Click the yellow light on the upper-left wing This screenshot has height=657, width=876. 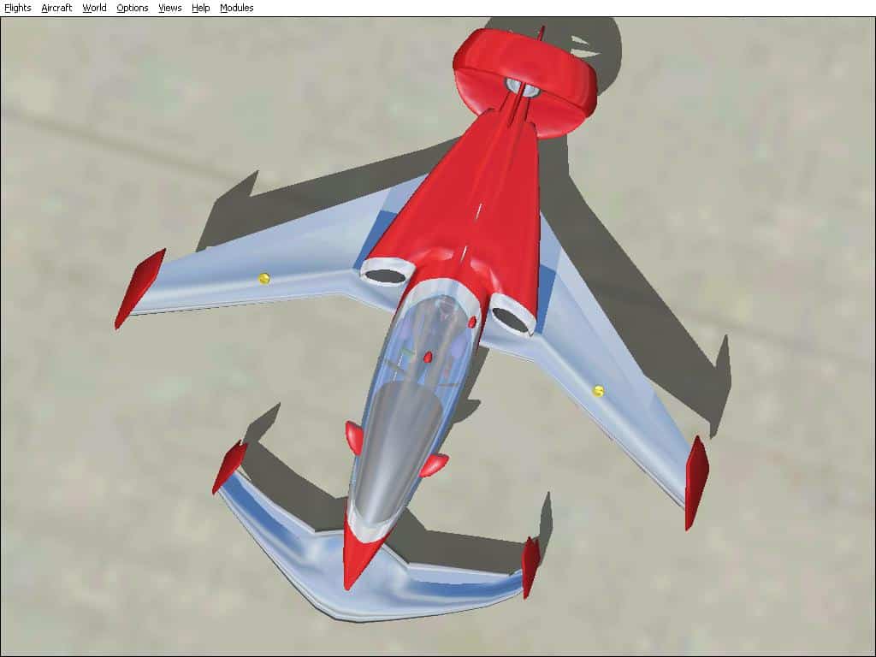263,278
